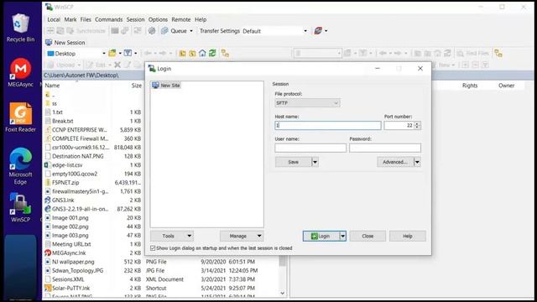Click the Login button

tap(321, 236)
